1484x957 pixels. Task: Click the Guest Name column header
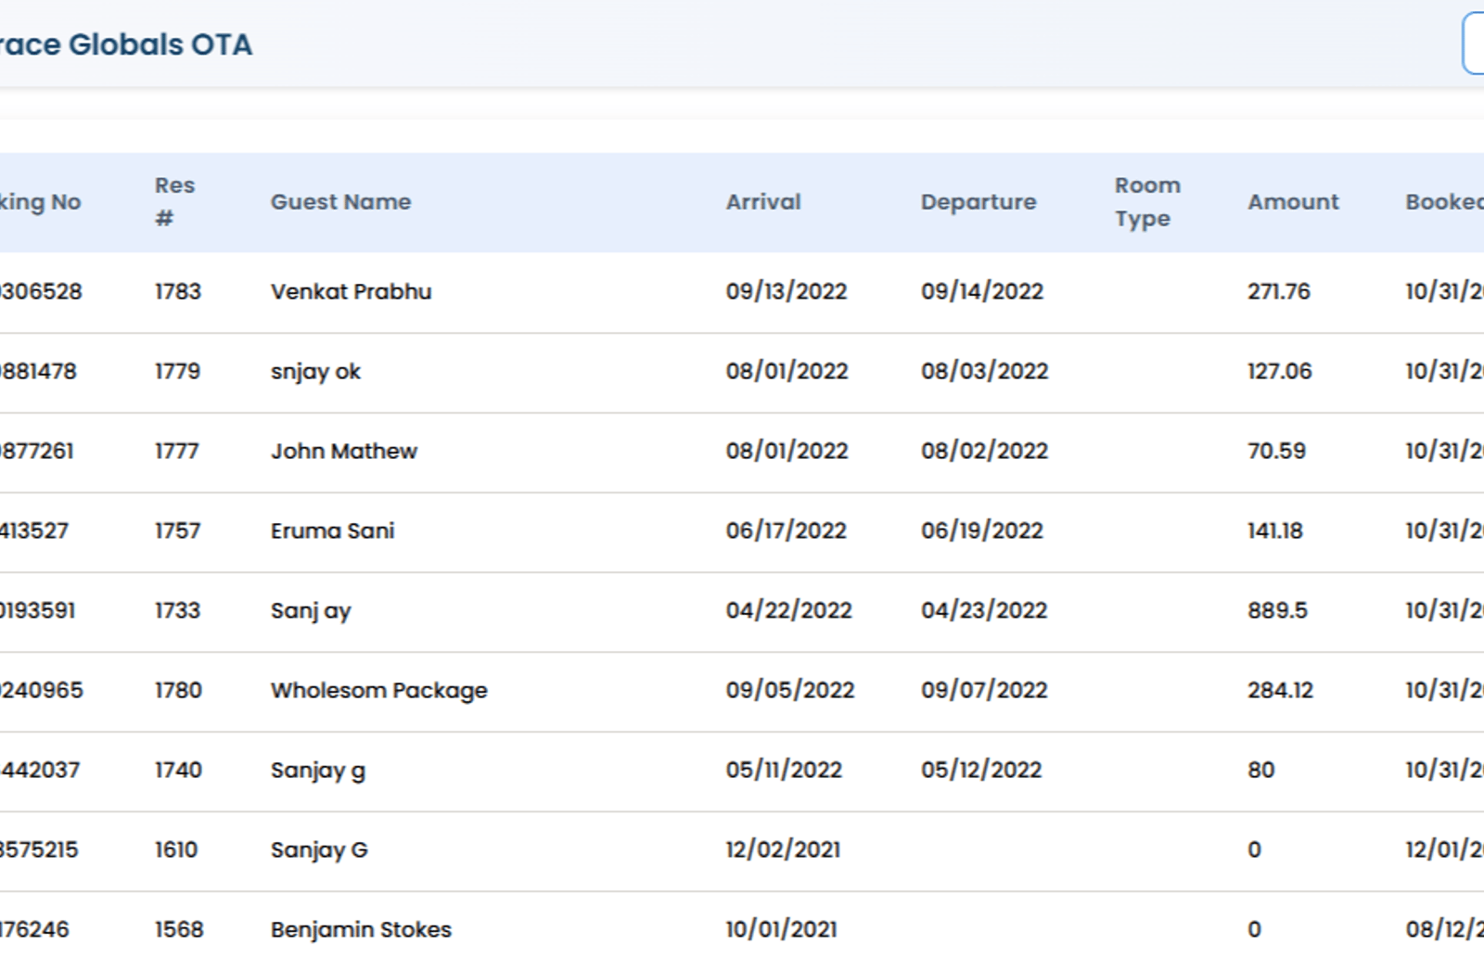click(340, 202)
